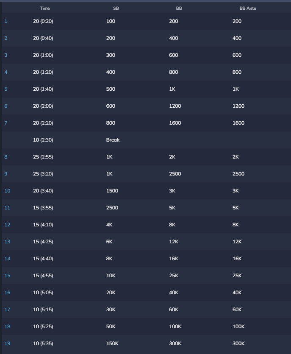Click the Time column header
291x354 pixels.
click(44, 8)
